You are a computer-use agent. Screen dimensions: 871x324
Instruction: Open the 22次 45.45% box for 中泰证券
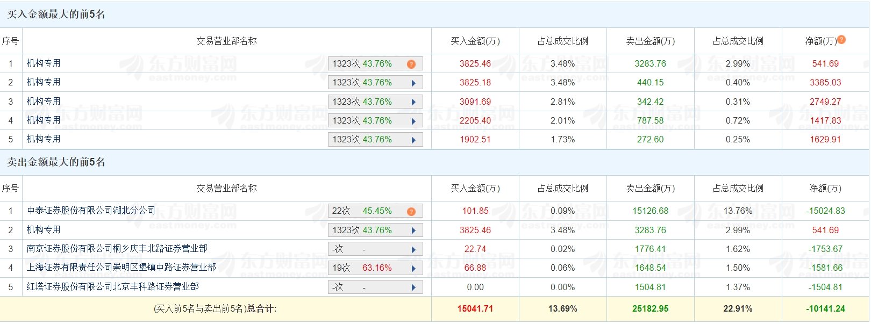tap(375, 211)
